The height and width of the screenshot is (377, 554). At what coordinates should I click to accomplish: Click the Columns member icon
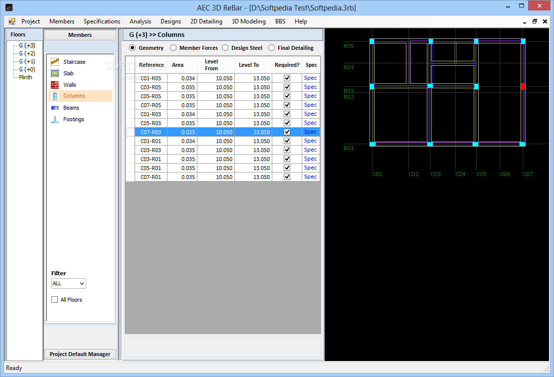click(55, 96)
